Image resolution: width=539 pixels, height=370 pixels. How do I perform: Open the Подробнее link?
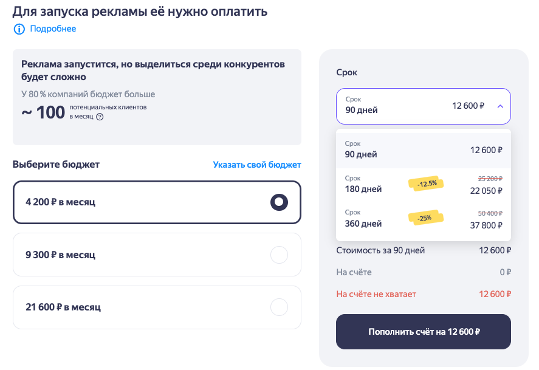[53, 29]
